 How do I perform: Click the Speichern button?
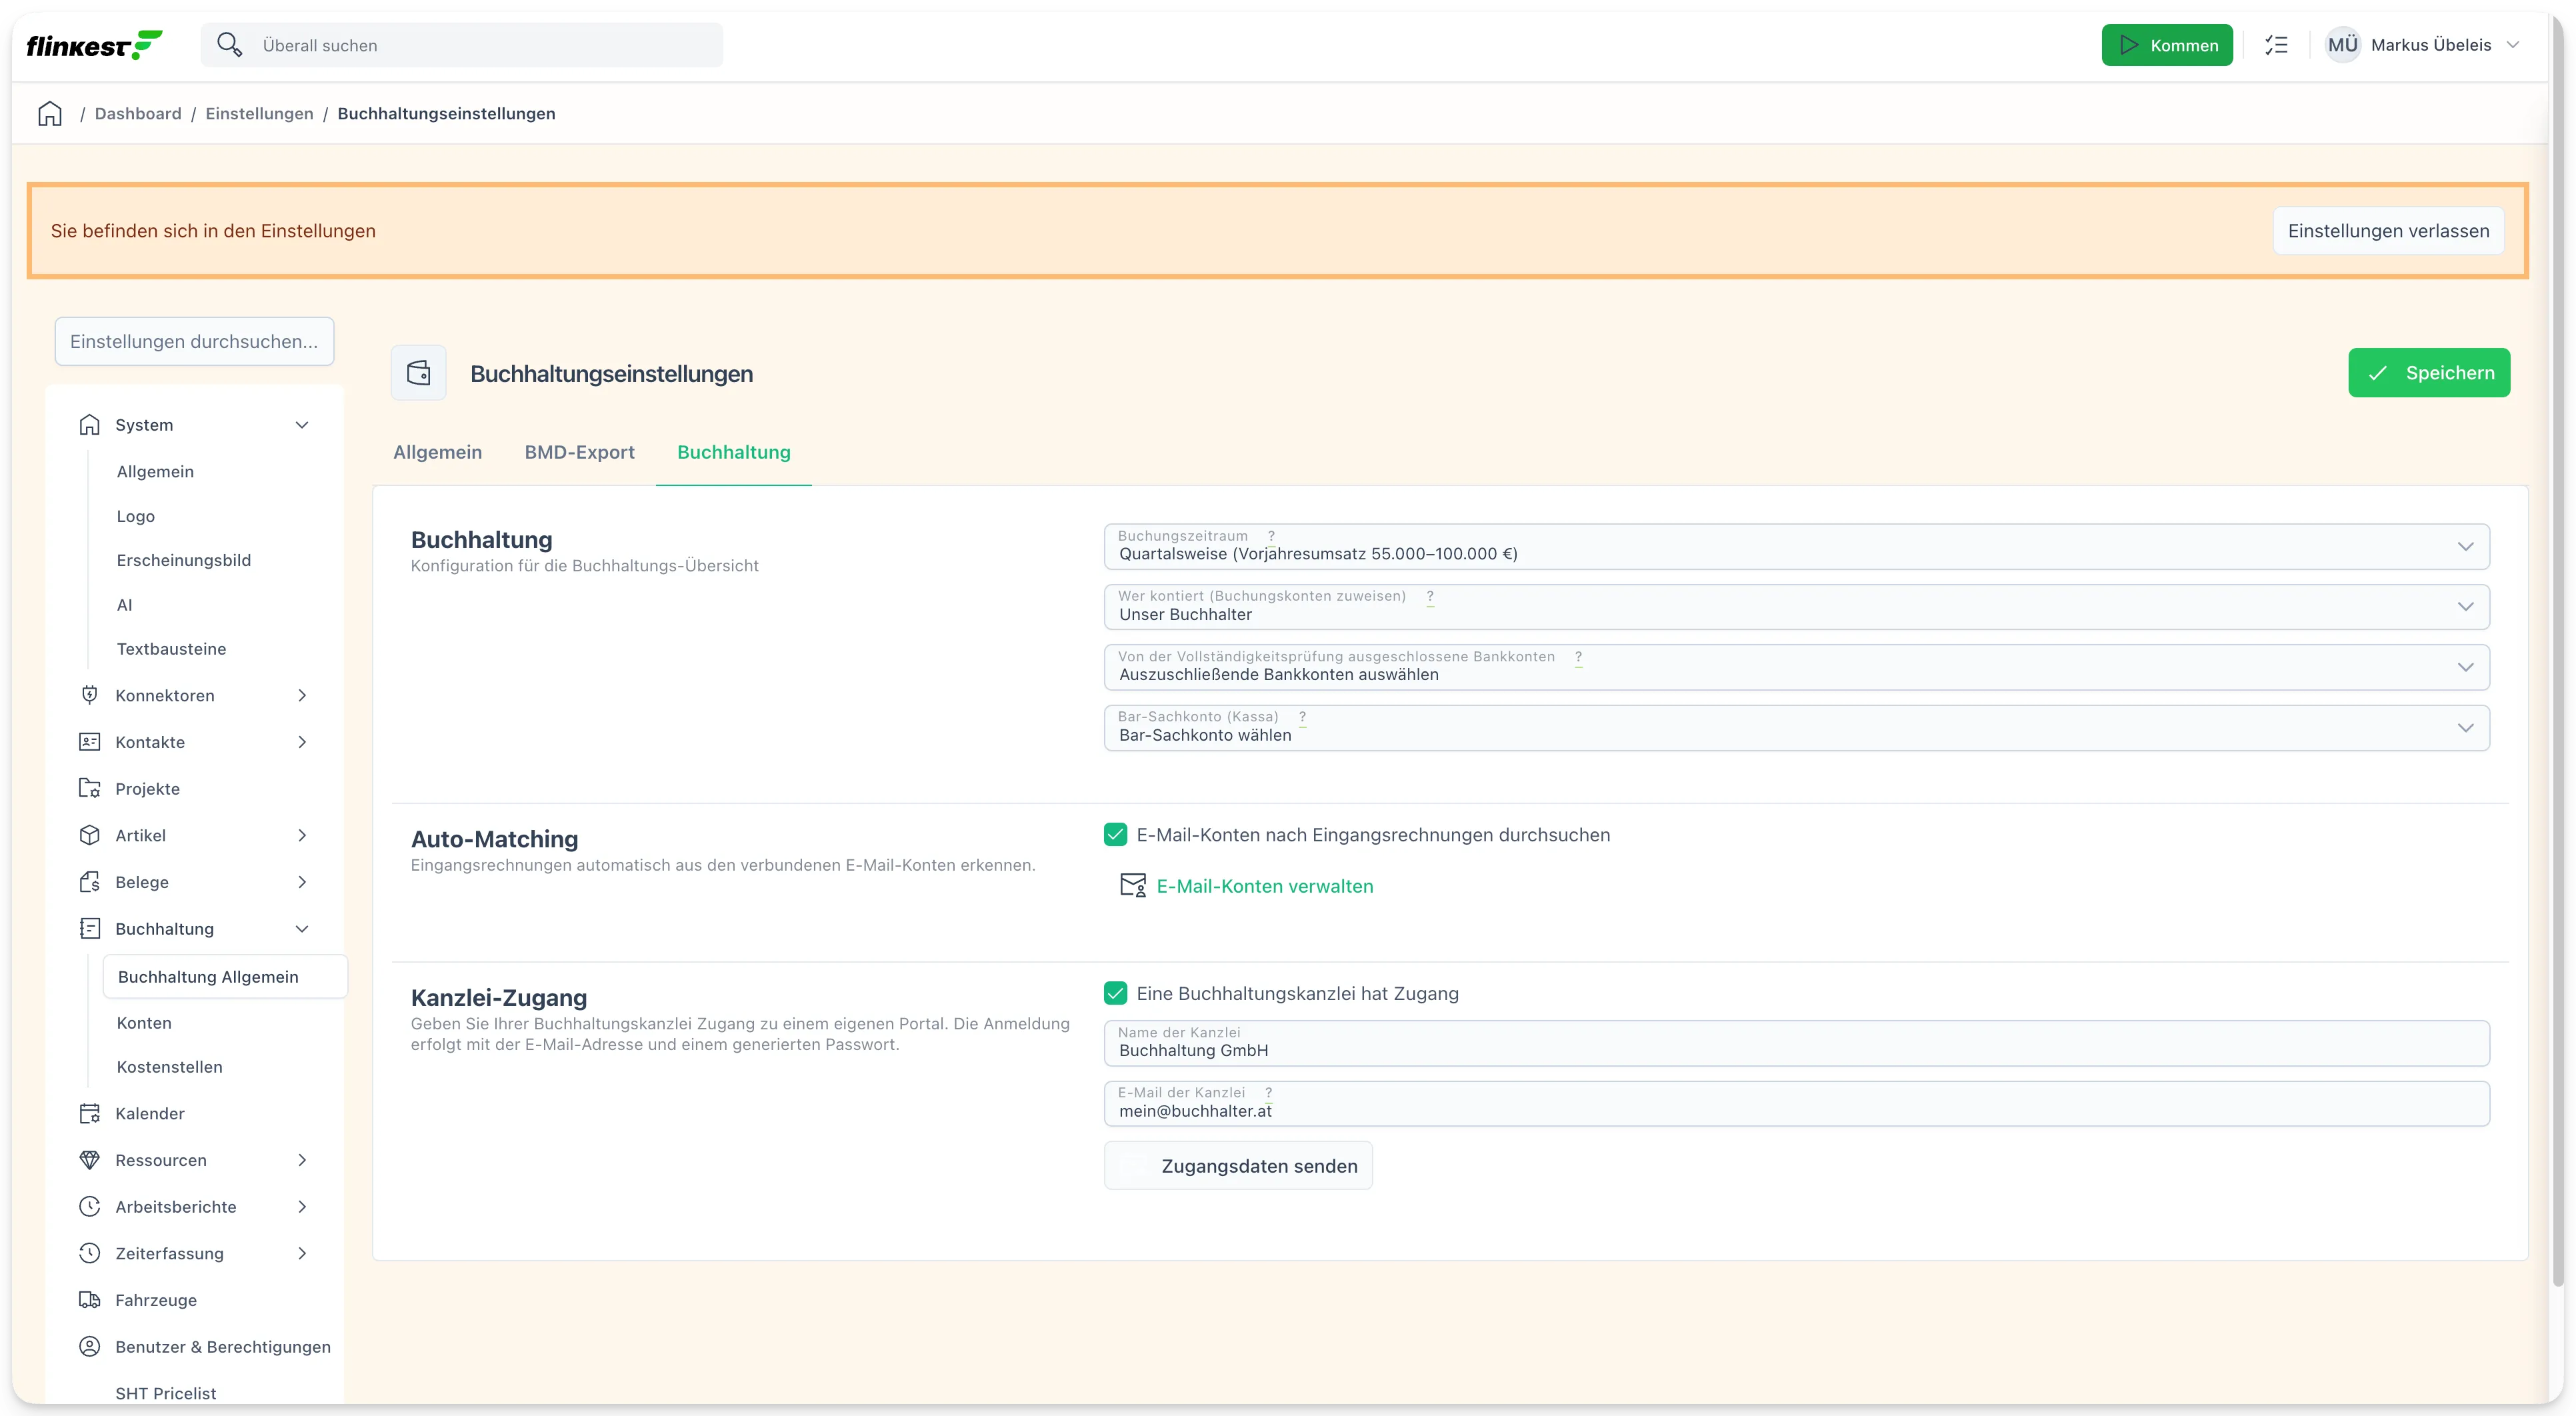[x=2429, y=373]
